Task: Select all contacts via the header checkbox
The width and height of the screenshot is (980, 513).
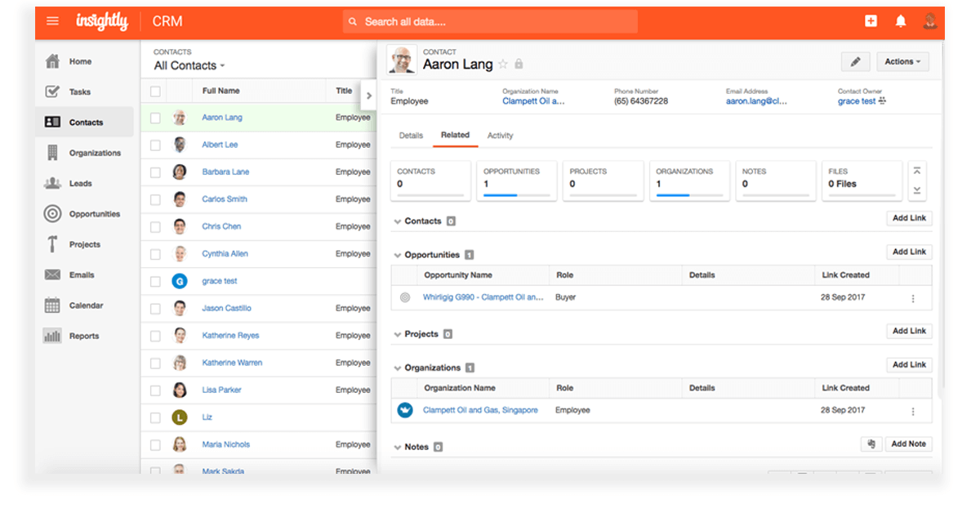Action: pos(154,91)
